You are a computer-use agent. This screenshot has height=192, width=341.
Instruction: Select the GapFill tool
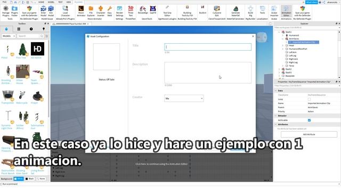click(x=153, y=10)
